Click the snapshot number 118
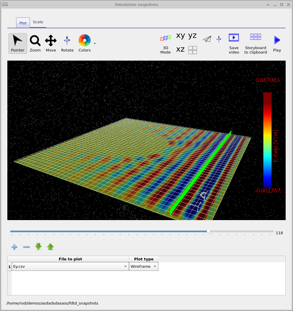 (x=279, y=233)
